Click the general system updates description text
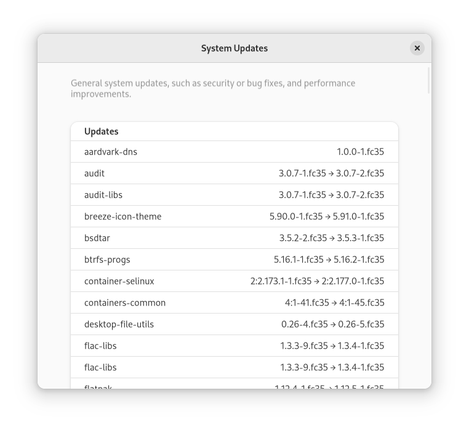Screen dimensions: 469x430 (213, 88)
